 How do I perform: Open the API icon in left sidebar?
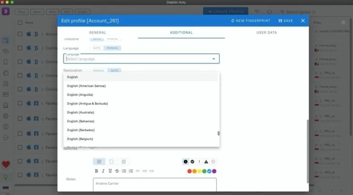(6, 94)
